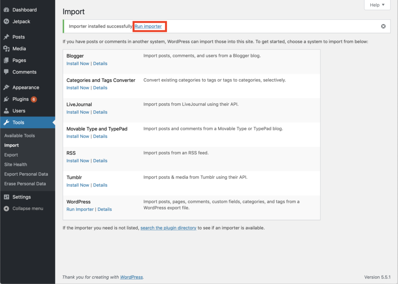Click the Appearance paintbrush icon
Viewport: 398px width, 284px height.
[6, 87]
